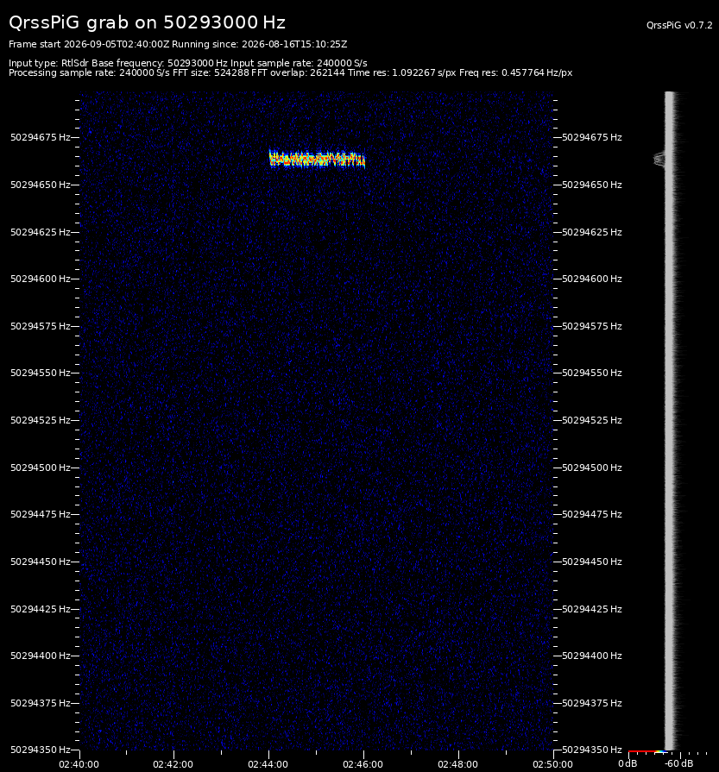This screenshot has height=772, width=719.
Task: Click the 02:46:00 time axis marker
Action: pyautogui.click(x=363, y=764)
